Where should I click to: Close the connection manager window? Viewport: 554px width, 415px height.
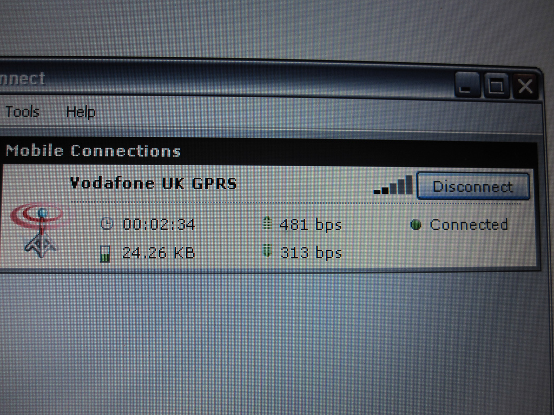[525, 86]
